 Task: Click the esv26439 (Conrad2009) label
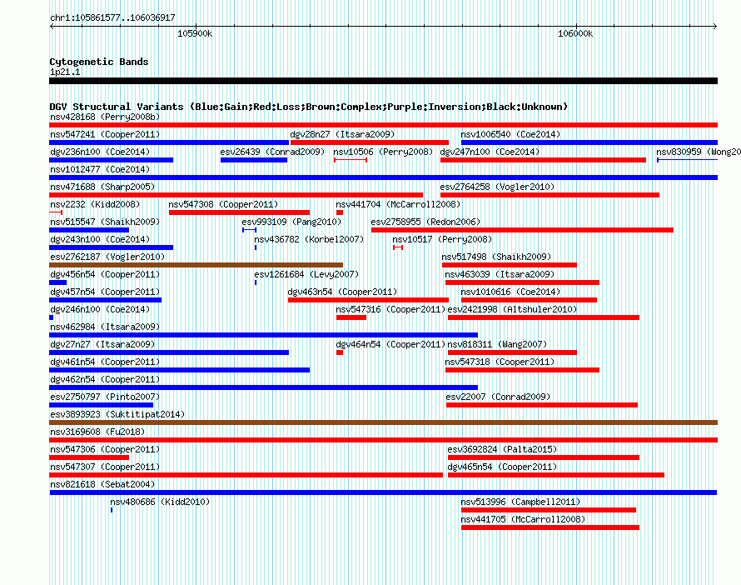click(272, 152)
